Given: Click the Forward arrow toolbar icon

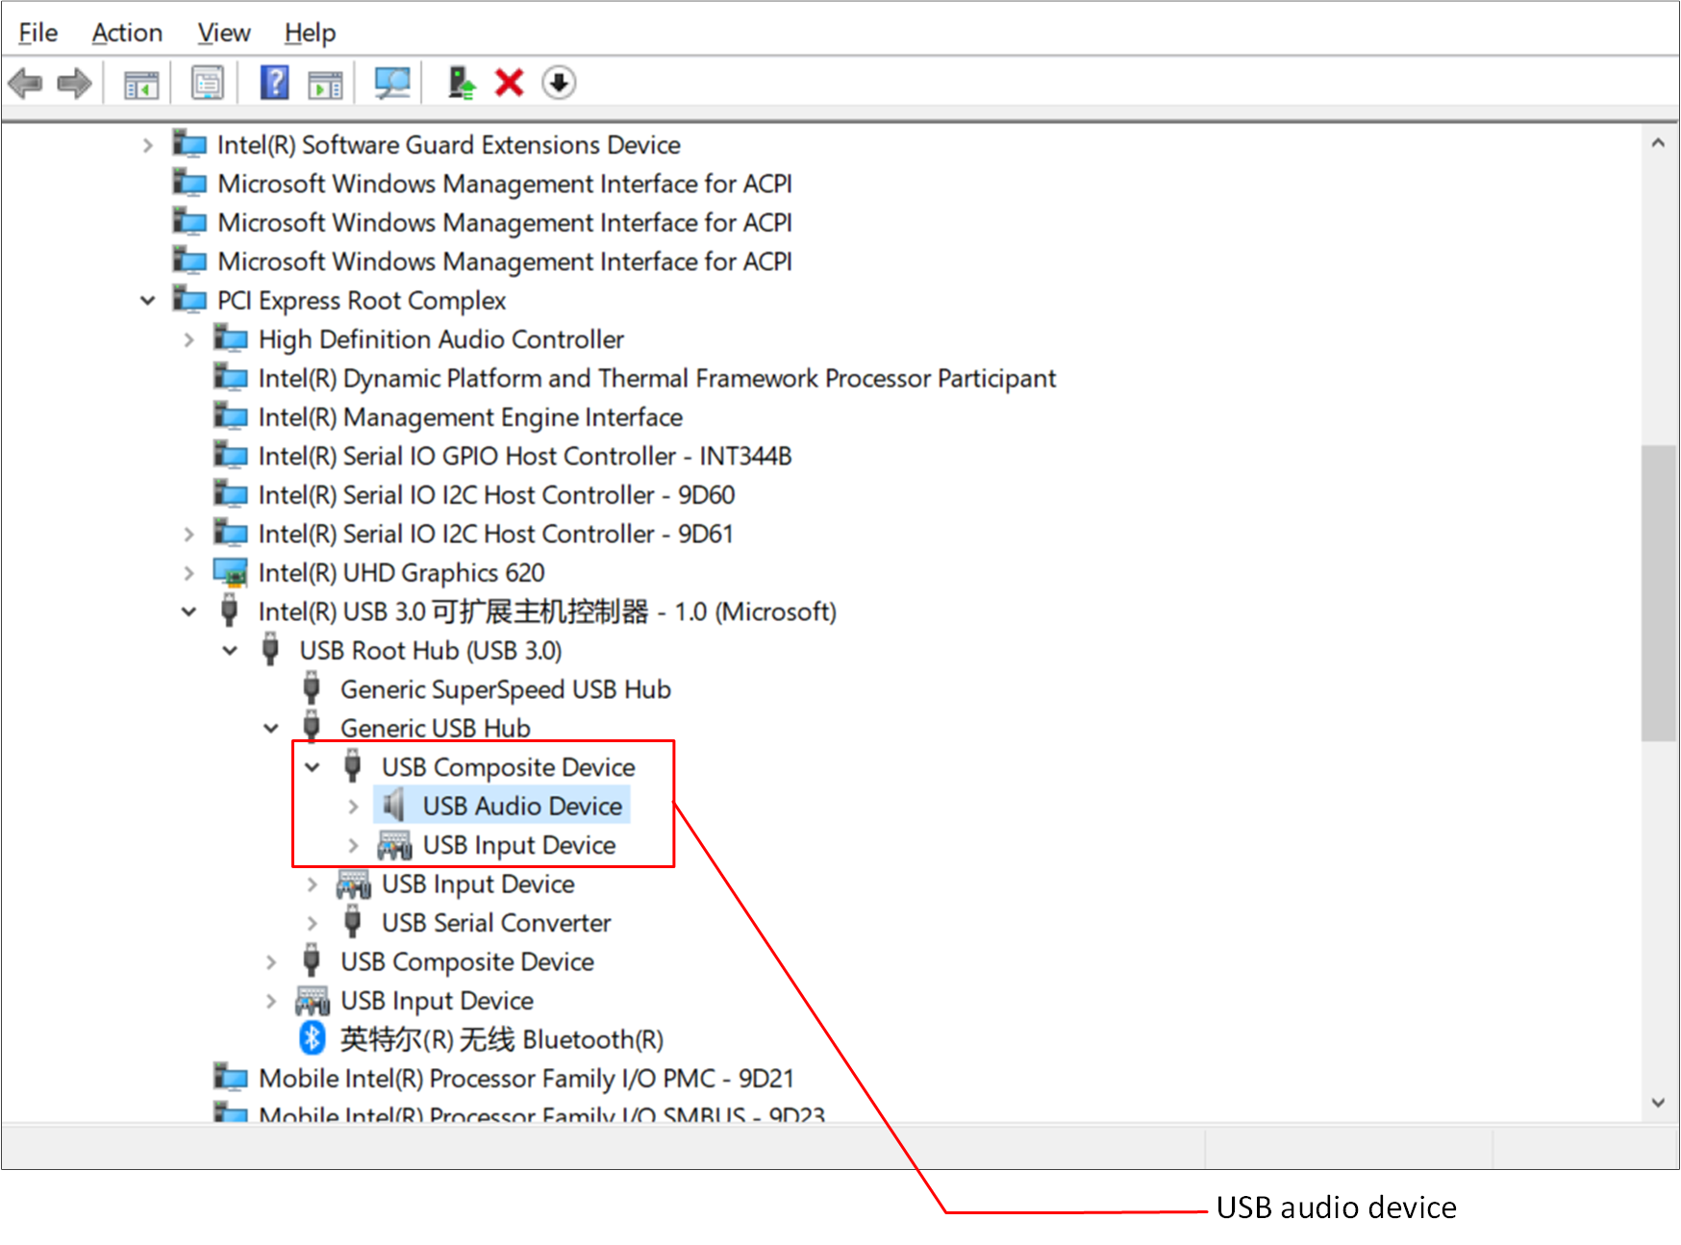Looking at the screenshot, I should (x=74, y=83).
